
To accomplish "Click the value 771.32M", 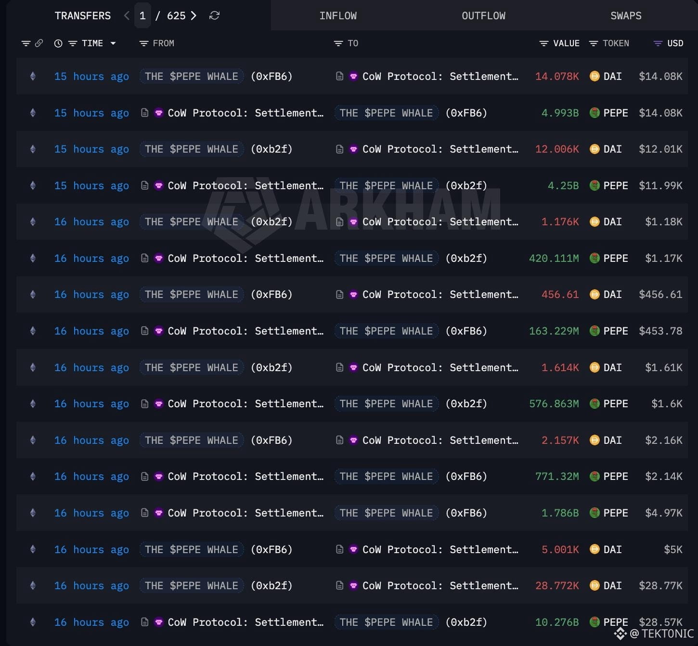I will pyautogui.click(x=557, y=476).
